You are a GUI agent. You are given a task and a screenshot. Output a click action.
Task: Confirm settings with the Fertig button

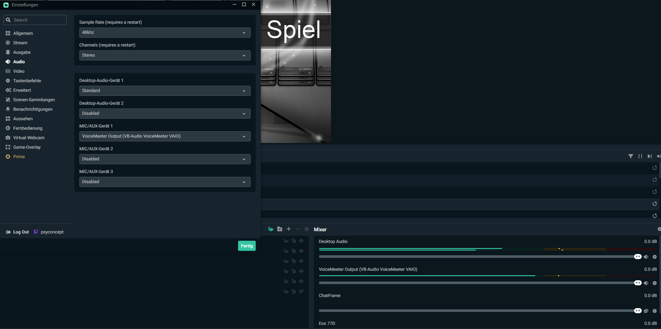click(x=247, y=245)
